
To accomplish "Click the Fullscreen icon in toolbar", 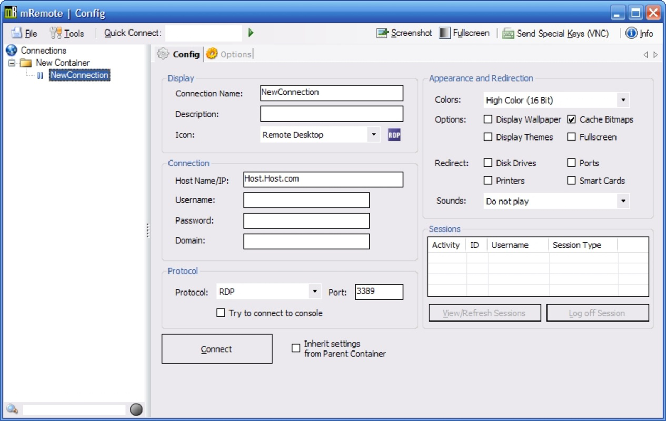I will coord(445,33).
